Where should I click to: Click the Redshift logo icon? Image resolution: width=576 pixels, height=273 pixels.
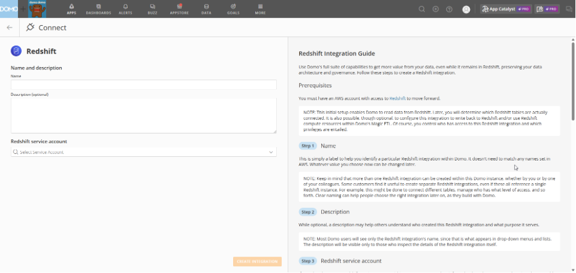[x=16, y=51]
